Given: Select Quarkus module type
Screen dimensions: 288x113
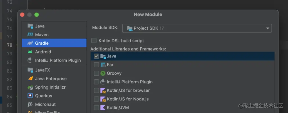Looking at the screenshot, I should pos(54,96).
